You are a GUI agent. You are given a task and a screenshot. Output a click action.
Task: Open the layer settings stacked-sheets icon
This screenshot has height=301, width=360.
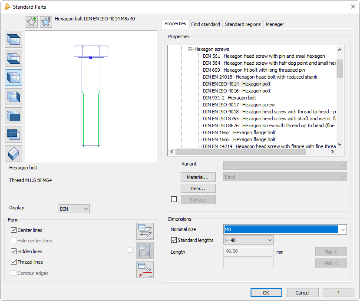coord(145,231)
